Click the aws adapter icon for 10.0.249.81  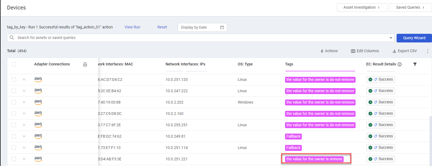click(x=38, y=136)
